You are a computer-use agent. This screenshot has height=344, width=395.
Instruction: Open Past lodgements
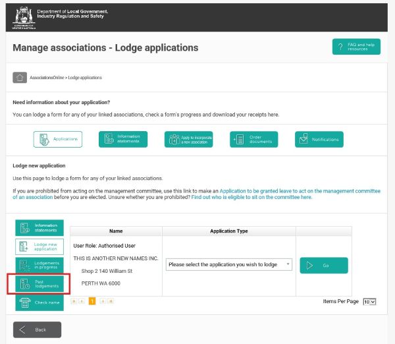click(39, 284)
